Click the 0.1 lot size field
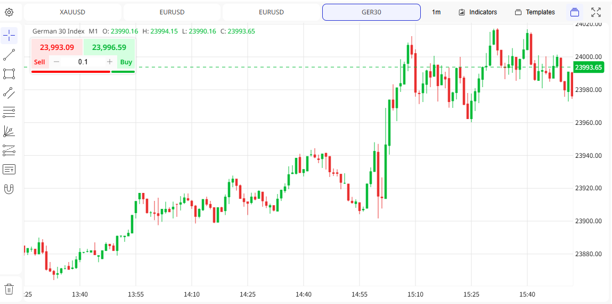612x304 pixels. (83, 62)
